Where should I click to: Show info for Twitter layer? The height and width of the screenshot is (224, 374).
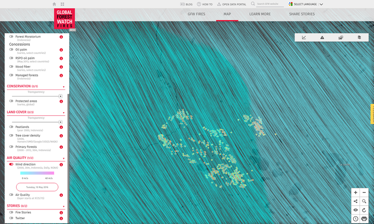coord(61,218)
